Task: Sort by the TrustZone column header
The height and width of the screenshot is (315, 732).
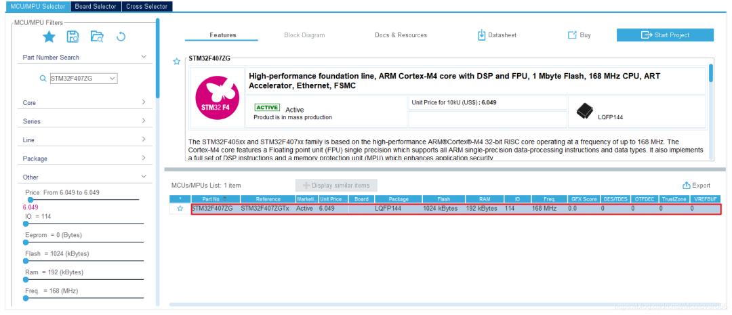Action: [x=674, y=198]
